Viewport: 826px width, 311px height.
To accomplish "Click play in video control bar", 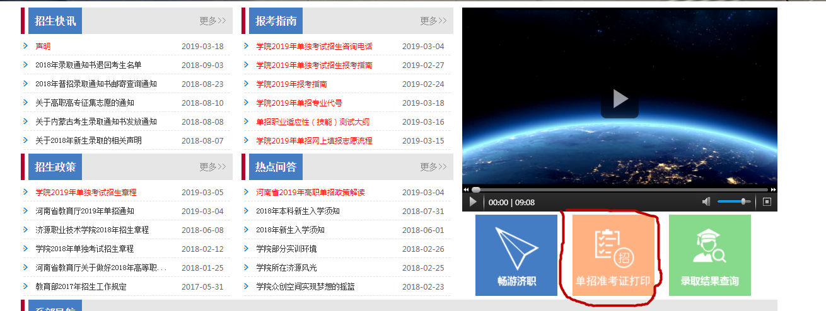I will 474,202.
